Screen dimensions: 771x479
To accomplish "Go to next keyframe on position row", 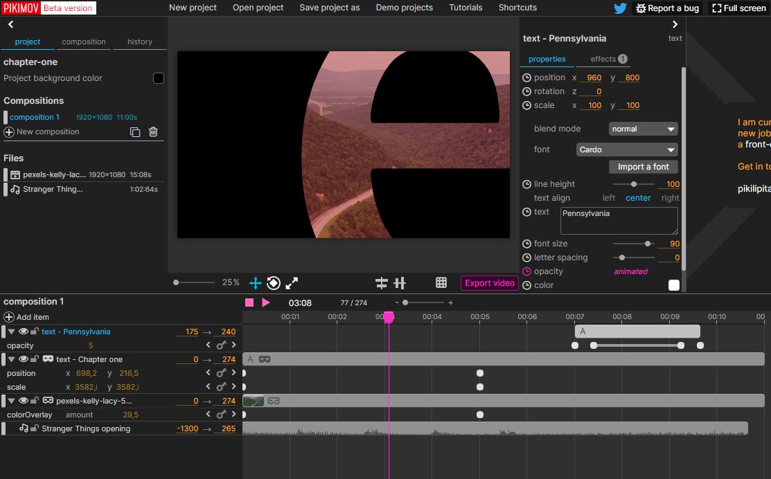I will coord(233,373).
